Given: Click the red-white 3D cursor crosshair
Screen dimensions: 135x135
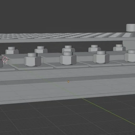Looking at the screenshot, I should tap(5, 59).
